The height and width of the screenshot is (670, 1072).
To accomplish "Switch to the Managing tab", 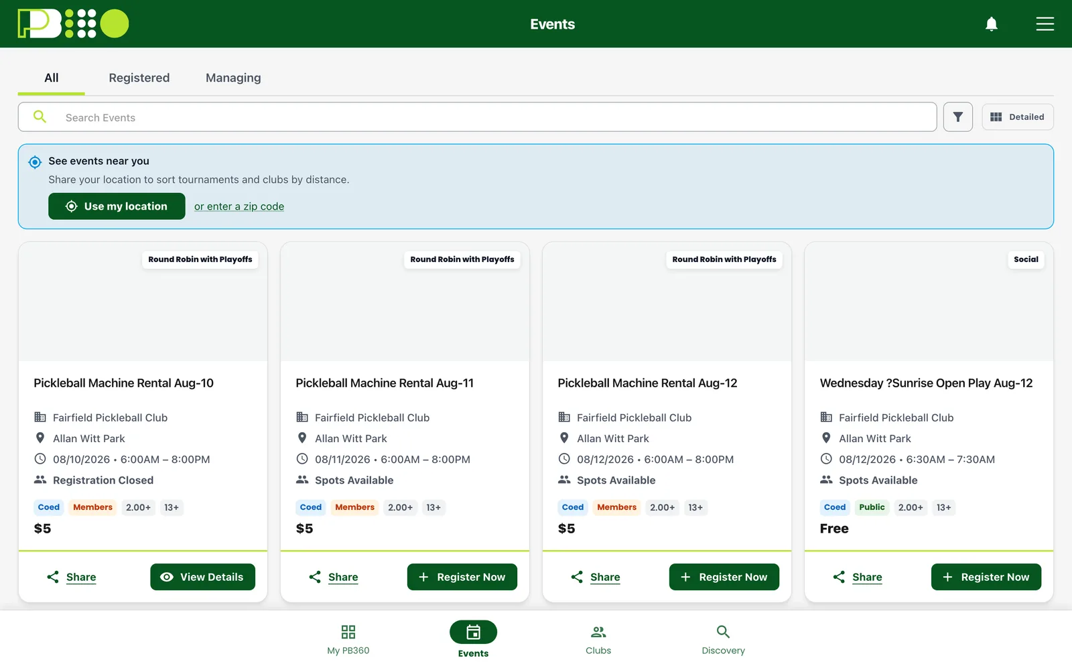I will pos(233,78).
